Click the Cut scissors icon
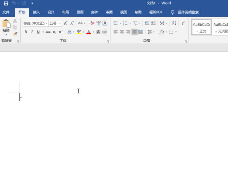228x171 pixels. click(15, 21)
